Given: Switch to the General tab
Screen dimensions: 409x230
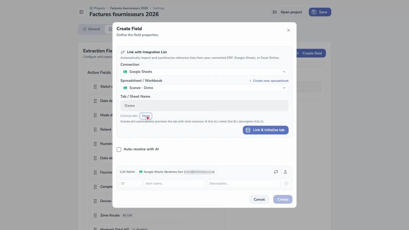Looking at the screenshot, I should [x=91, y=29].
